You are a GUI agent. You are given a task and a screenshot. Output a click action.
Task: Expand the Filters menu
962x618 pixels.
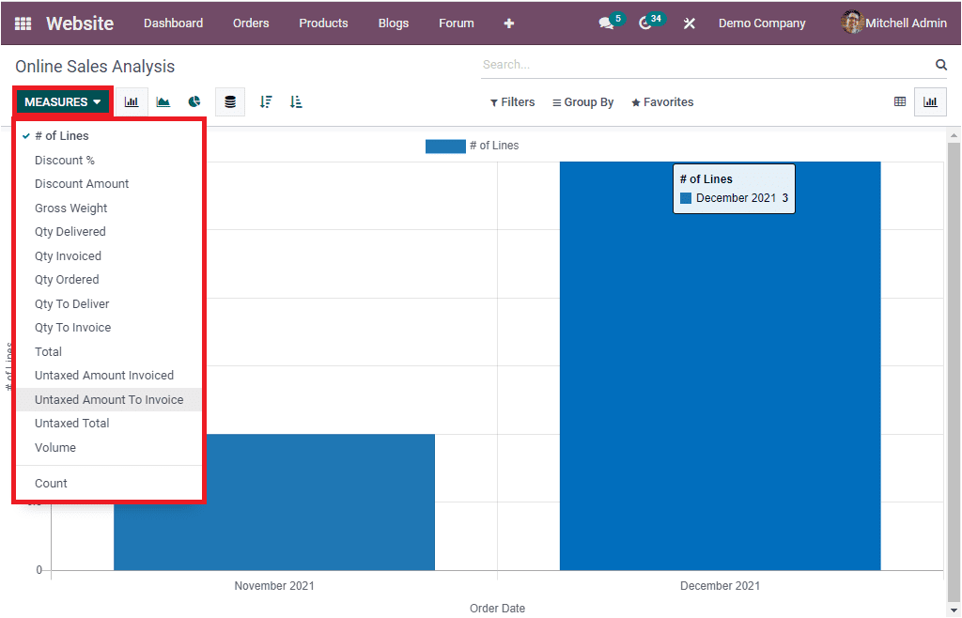tap(512, 101)
